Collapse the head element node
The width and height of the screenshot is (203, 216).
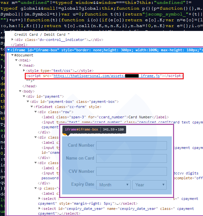click(20, 65)
